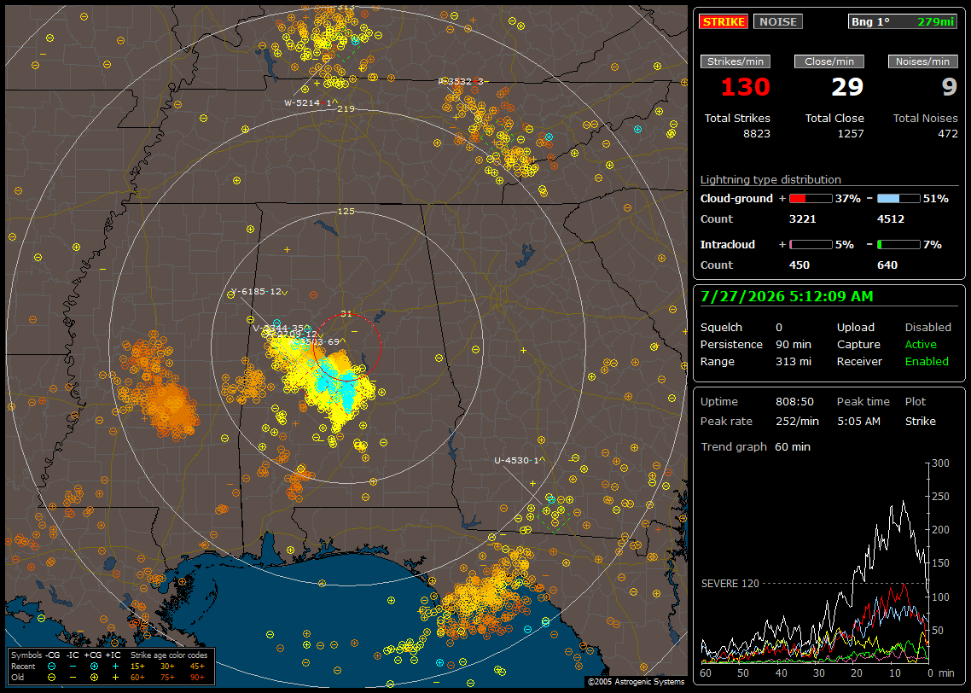Click the Bng bearing and distance readout

point(902,21)
